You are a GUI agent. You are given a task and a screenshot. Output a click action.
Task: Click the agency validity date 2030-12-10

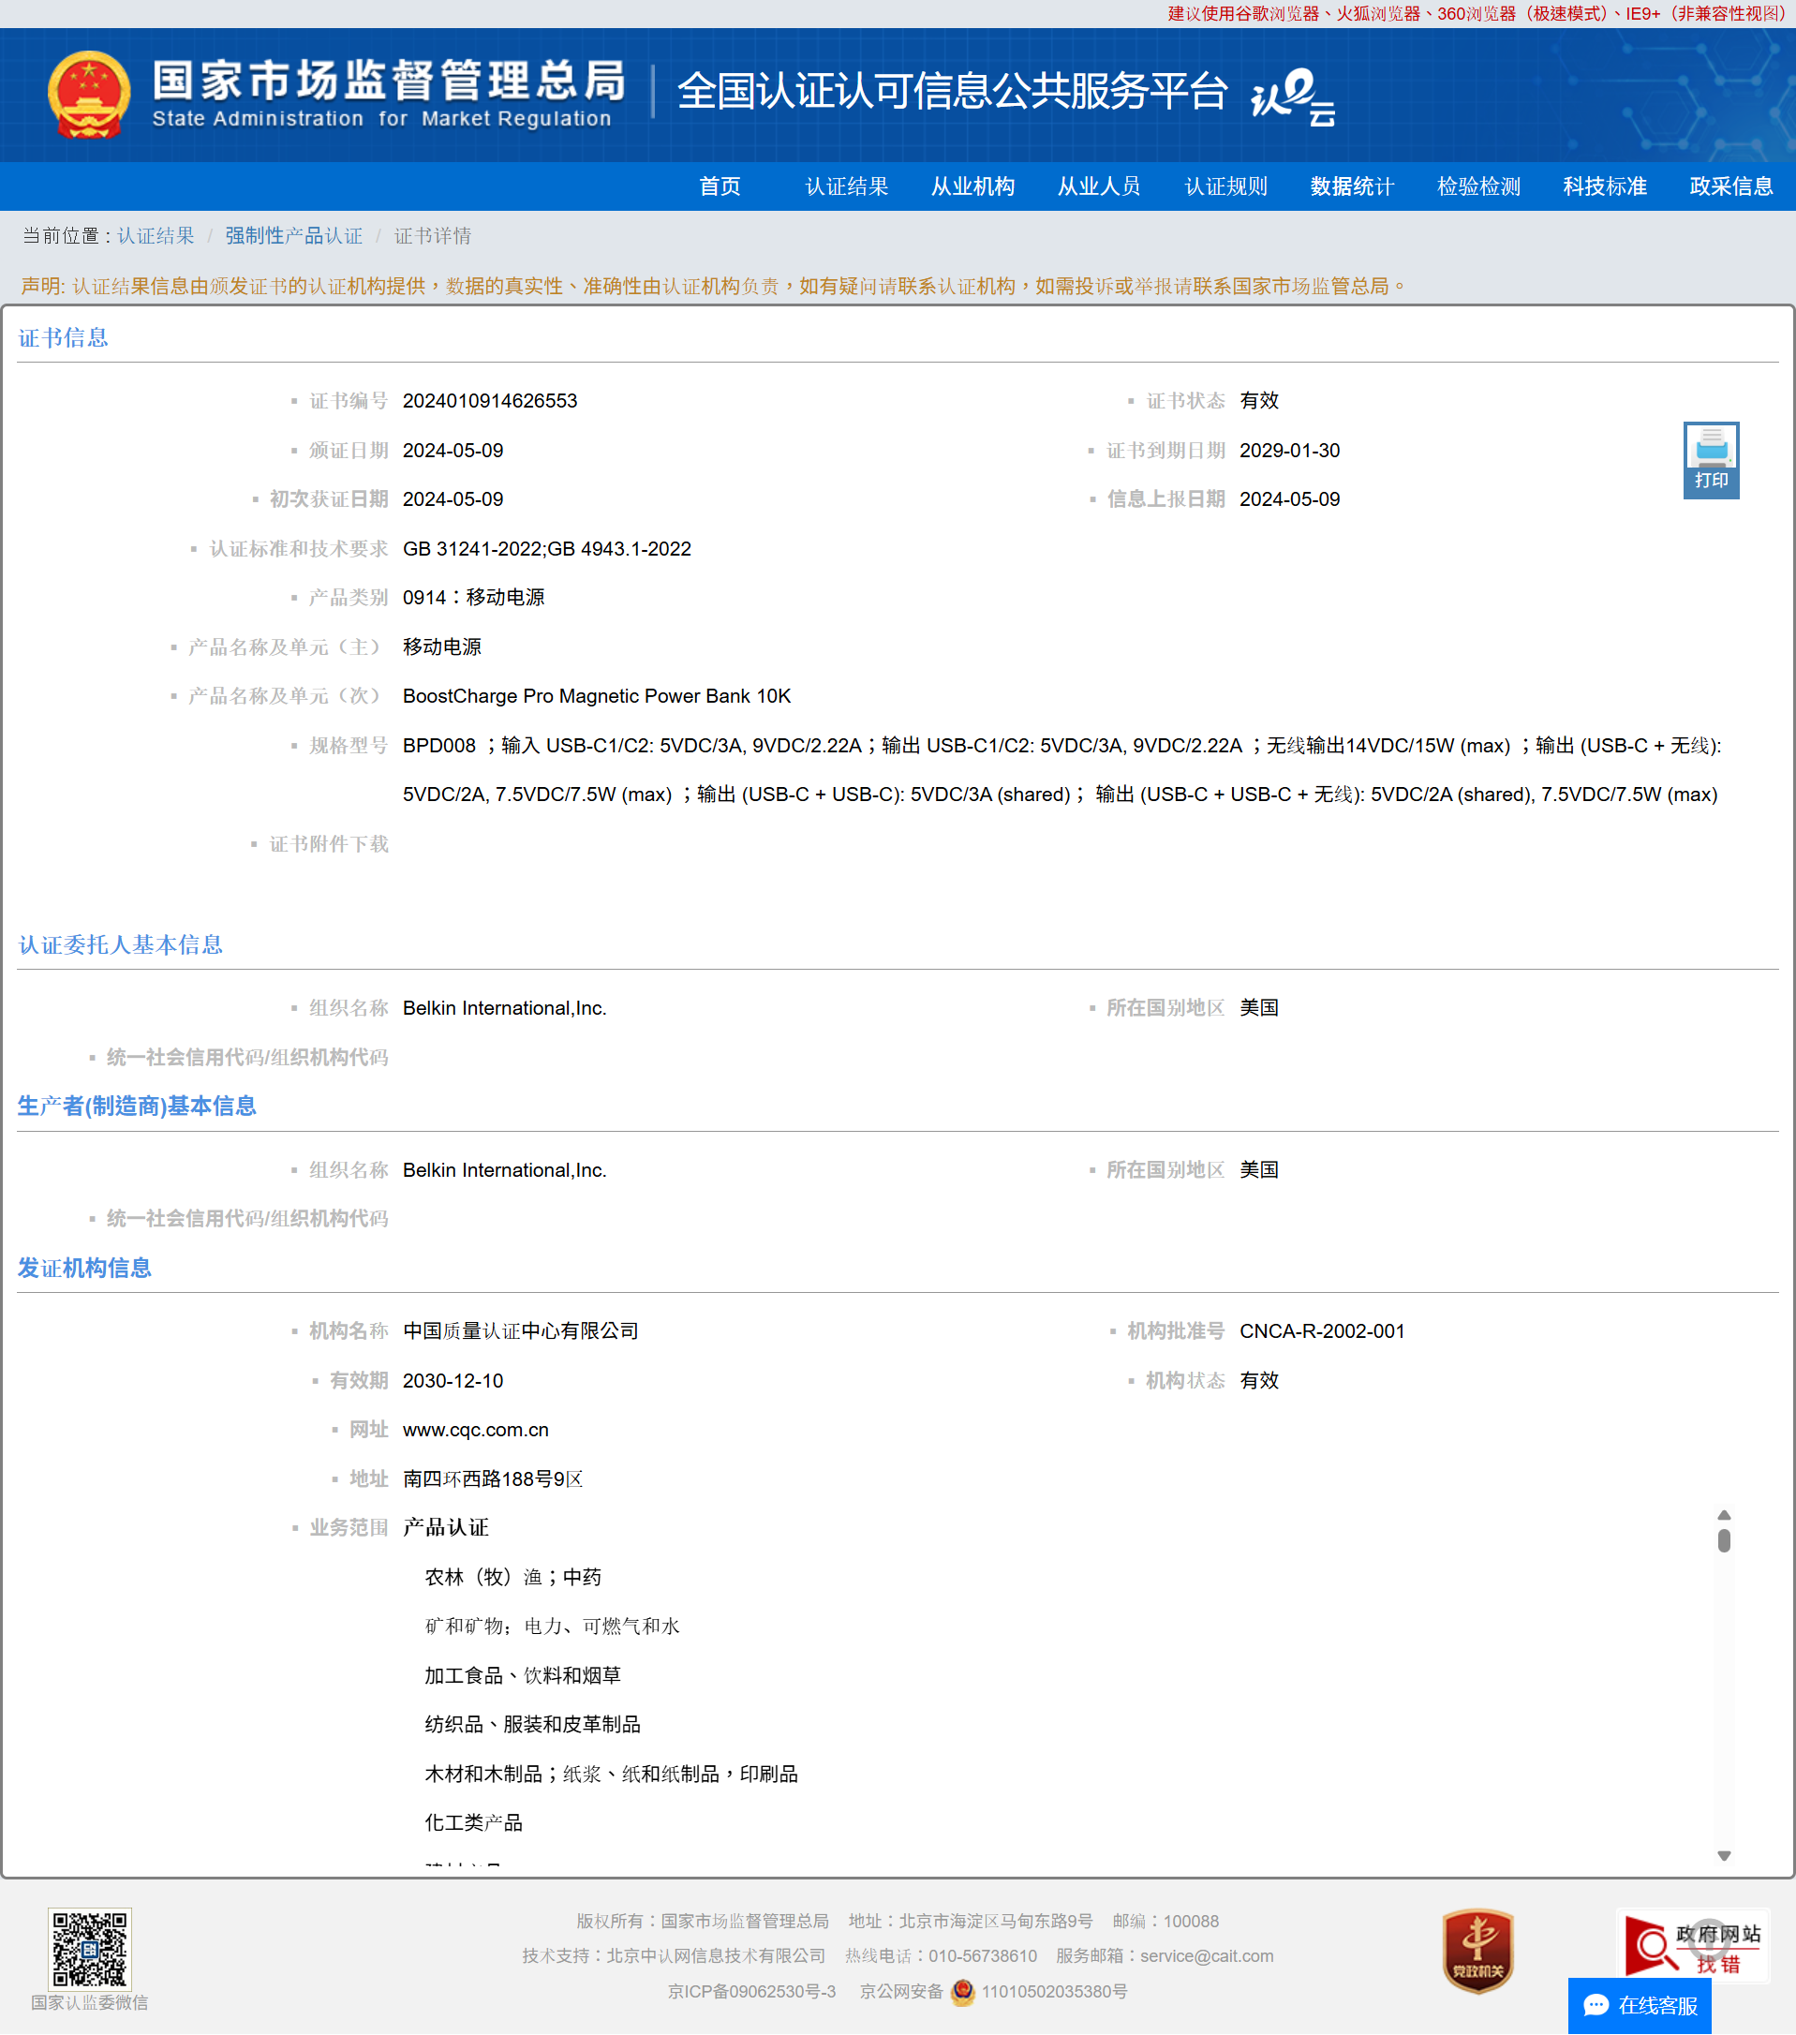tap(453, 1381)
